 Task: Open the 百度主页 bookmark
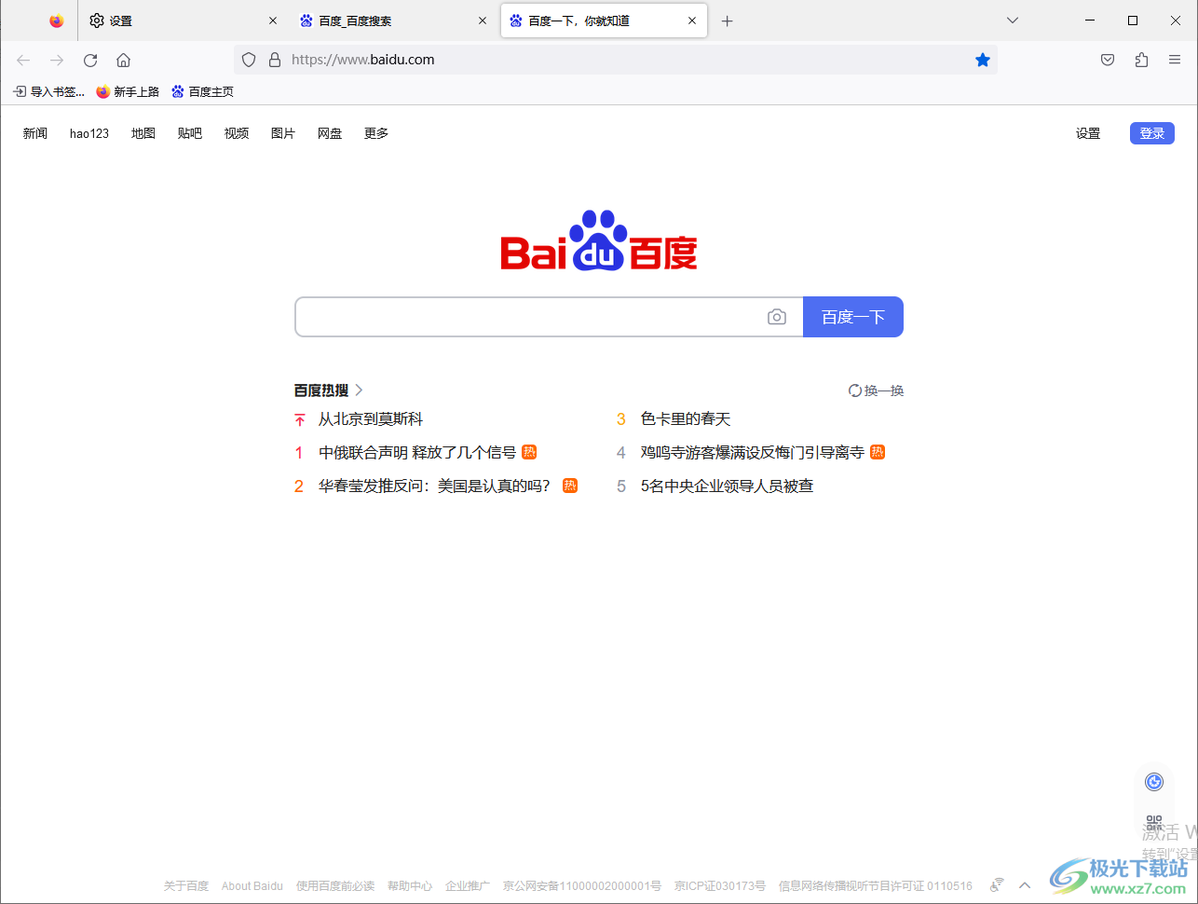[x=202, y=91]
